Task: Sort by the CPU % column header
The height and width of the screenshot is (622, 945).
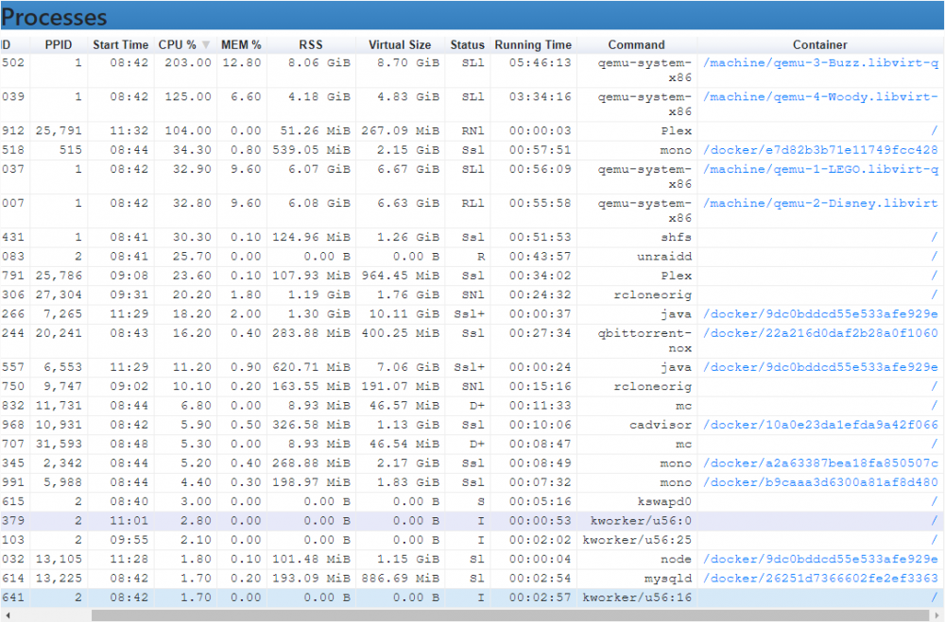Action: click(x=183, y=44)
